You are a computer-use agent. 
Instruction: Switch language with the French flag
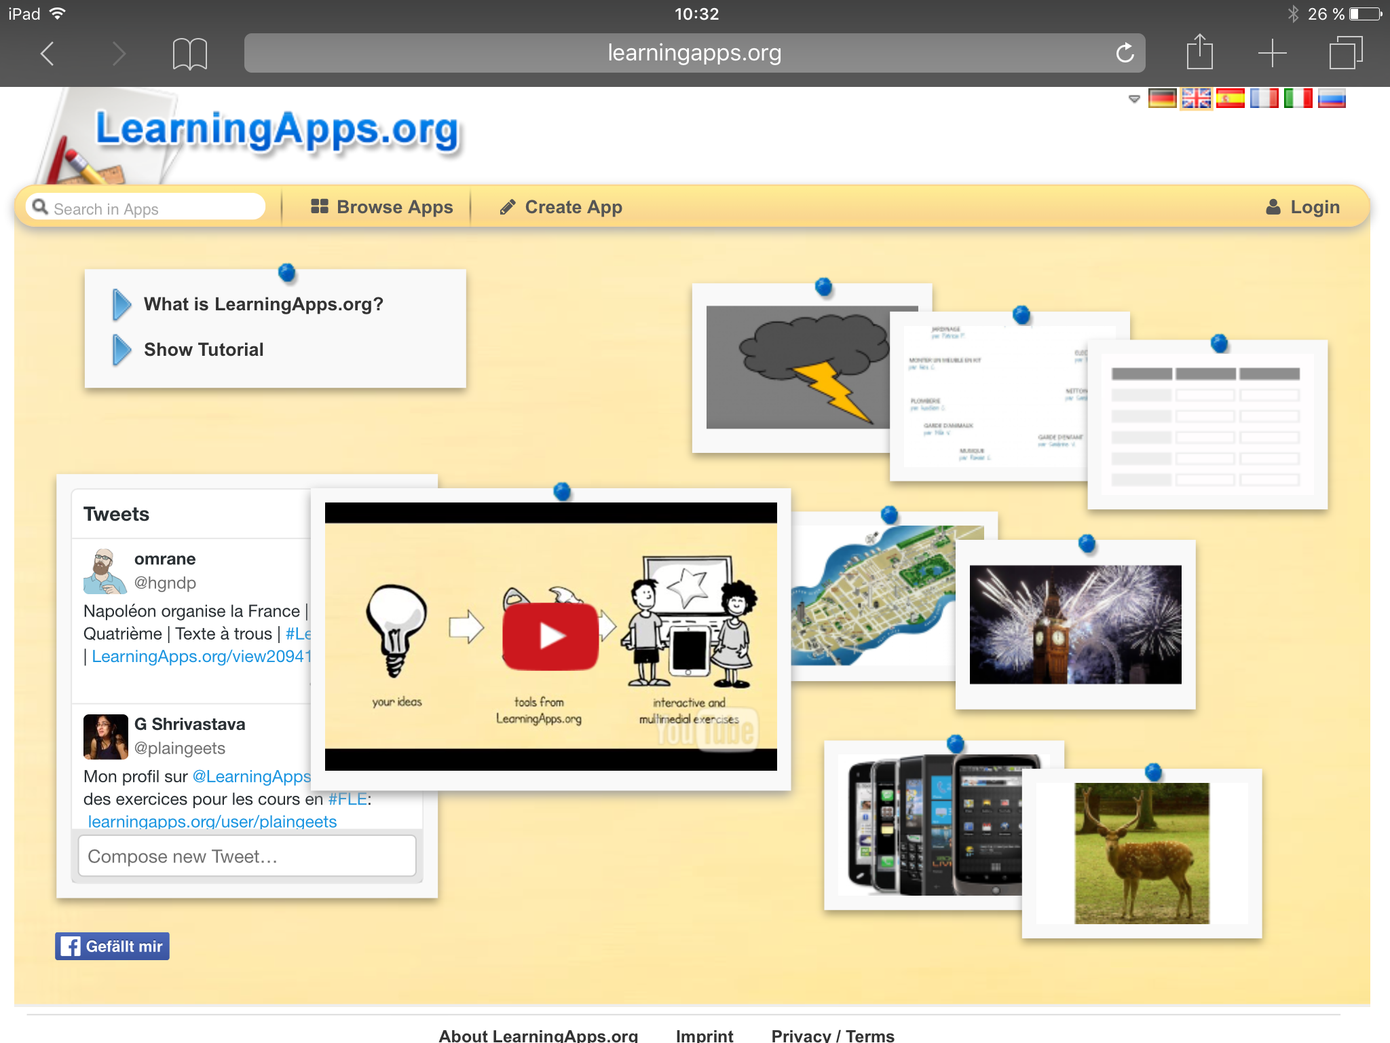(1264, 99)
